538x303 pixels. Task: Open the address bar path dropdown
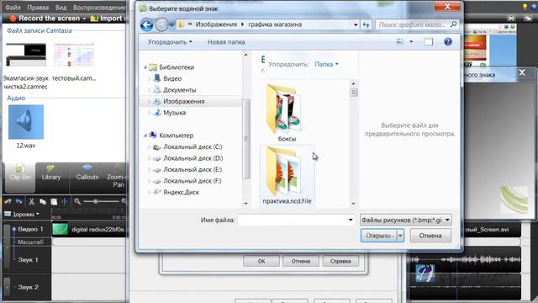(x=356, y=24)
